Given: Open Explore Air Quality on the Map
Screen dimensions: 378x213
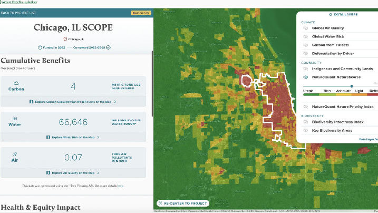Looking at the screenshot, I should click(73, 173).
